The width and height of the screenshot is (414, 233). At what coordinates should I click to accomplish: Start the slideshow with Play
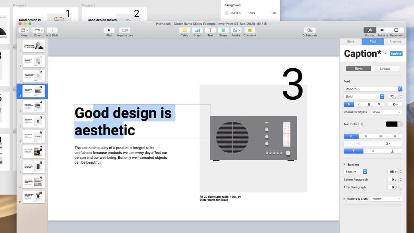click(109, 30)
